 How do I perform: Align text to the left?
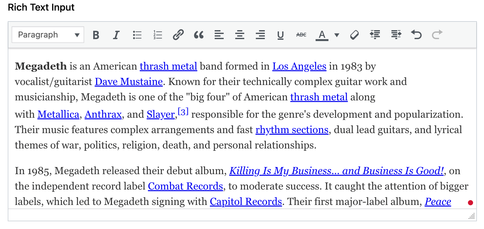point(219,35)
